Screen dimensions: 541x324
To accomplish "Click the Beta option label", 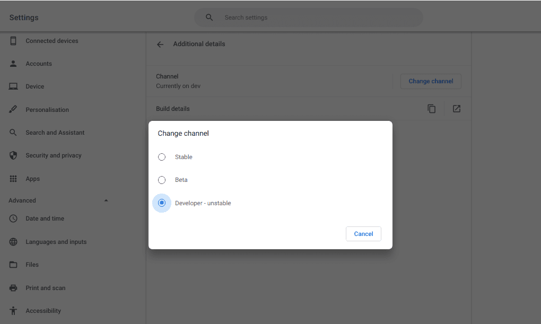I will [x=181, y=180].
